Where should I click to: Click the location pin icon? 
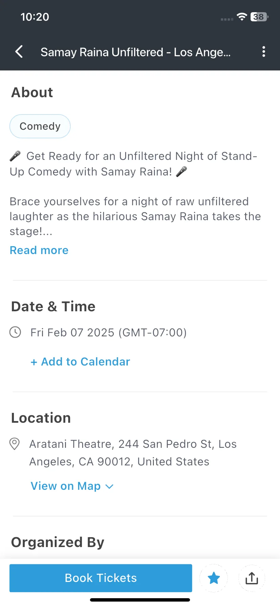tap(15, 444)
